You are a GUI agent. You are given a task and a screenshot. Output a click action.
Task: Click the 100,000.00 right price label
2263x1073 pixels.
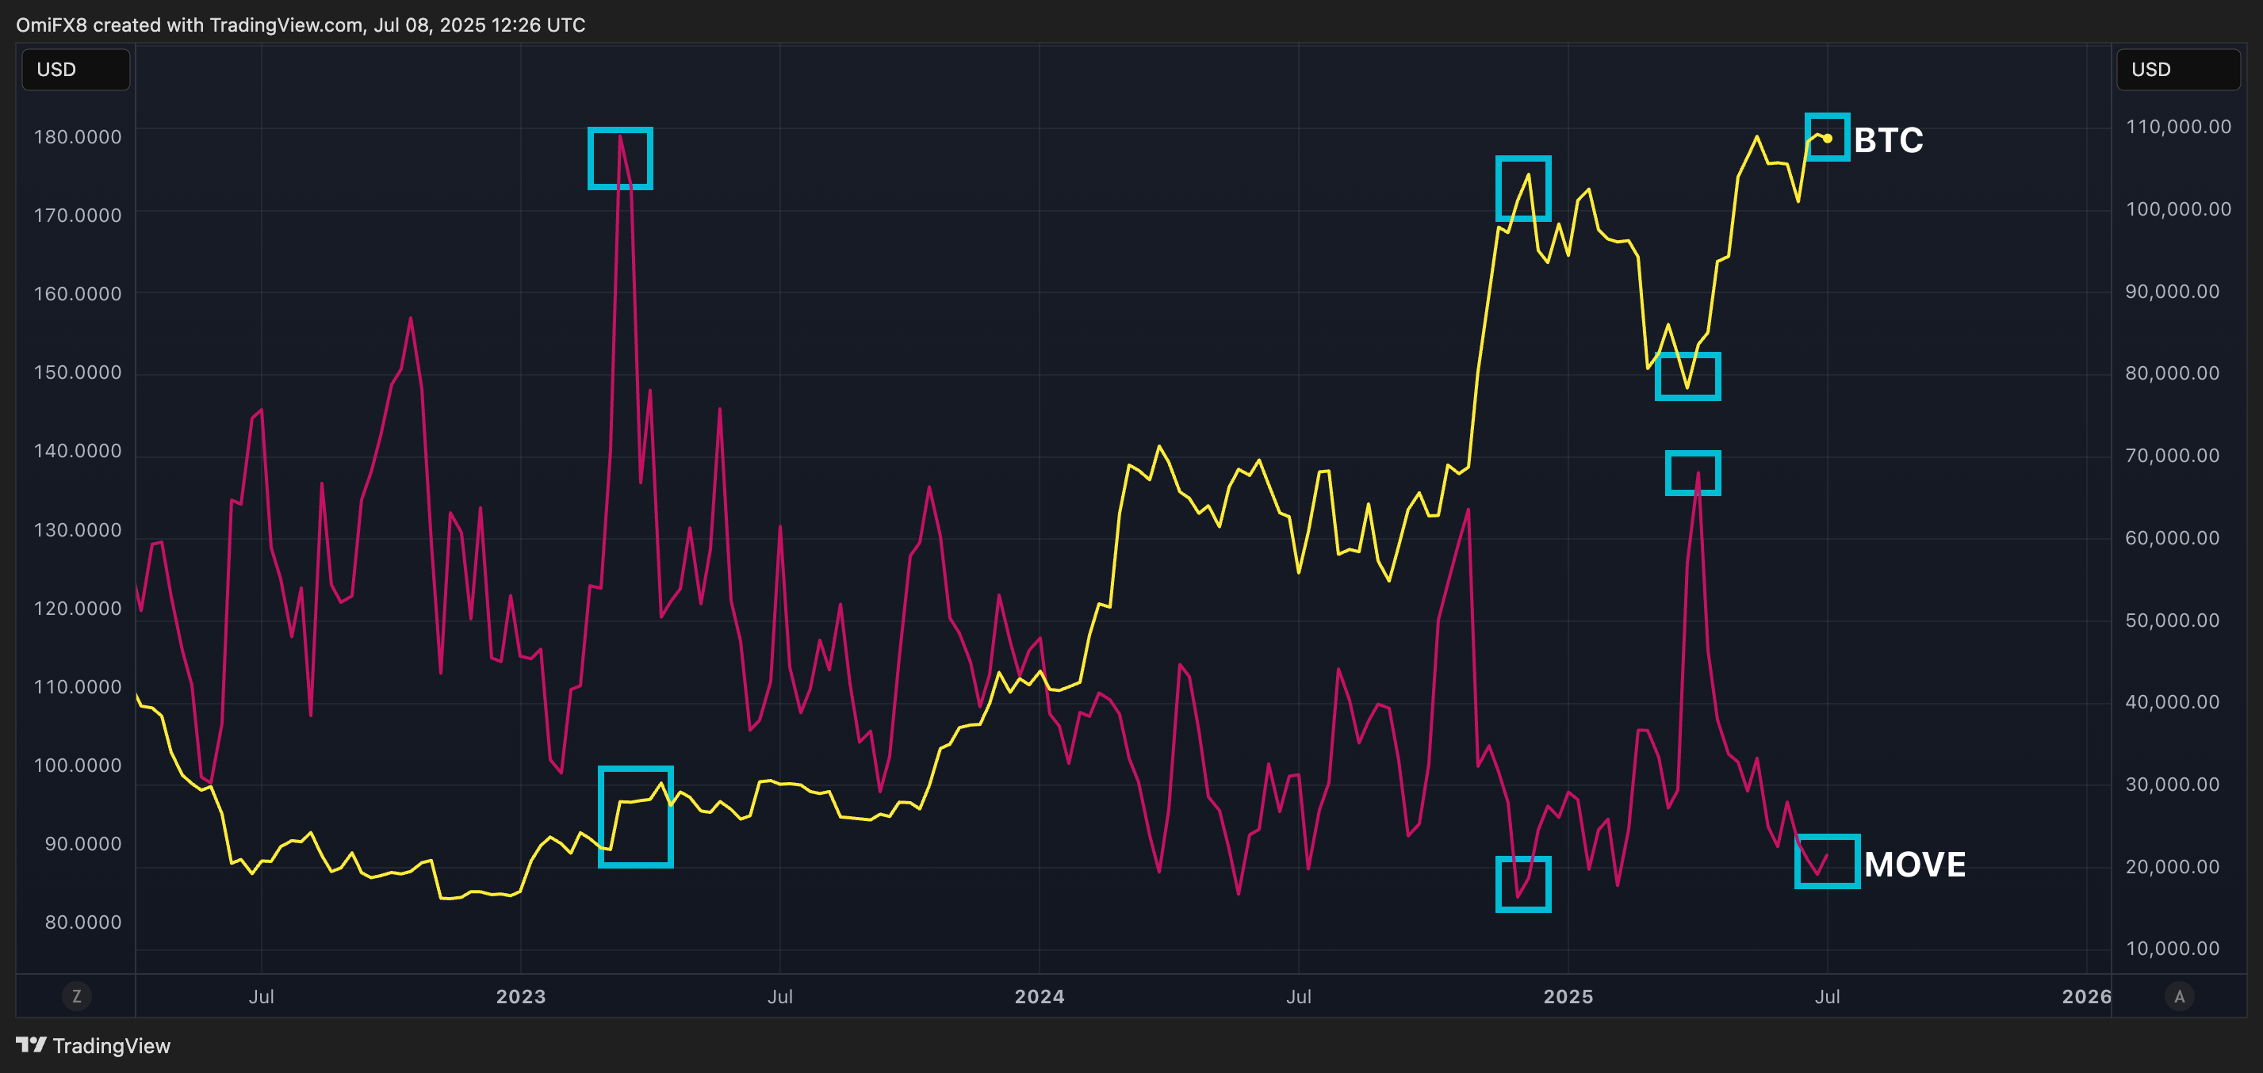[x=2178, y=209]
